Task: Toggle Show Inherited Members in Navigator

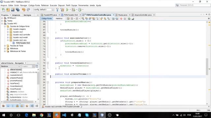Action: (3, 106)
